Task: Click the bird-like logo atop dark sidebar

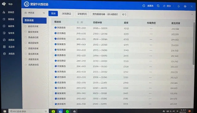Action: 4,4
